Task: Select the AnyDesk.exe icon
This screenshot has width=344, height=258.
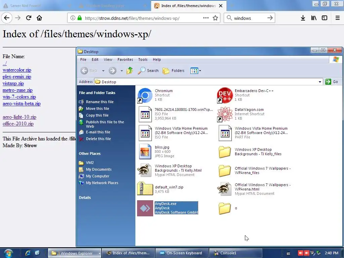Action: [x=145, y=208]
